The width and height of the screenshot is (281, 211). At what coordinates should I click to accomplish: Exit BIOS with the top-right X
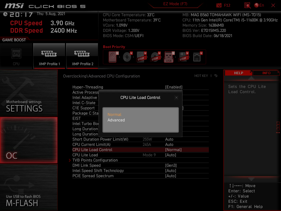(x=273, y=5)
